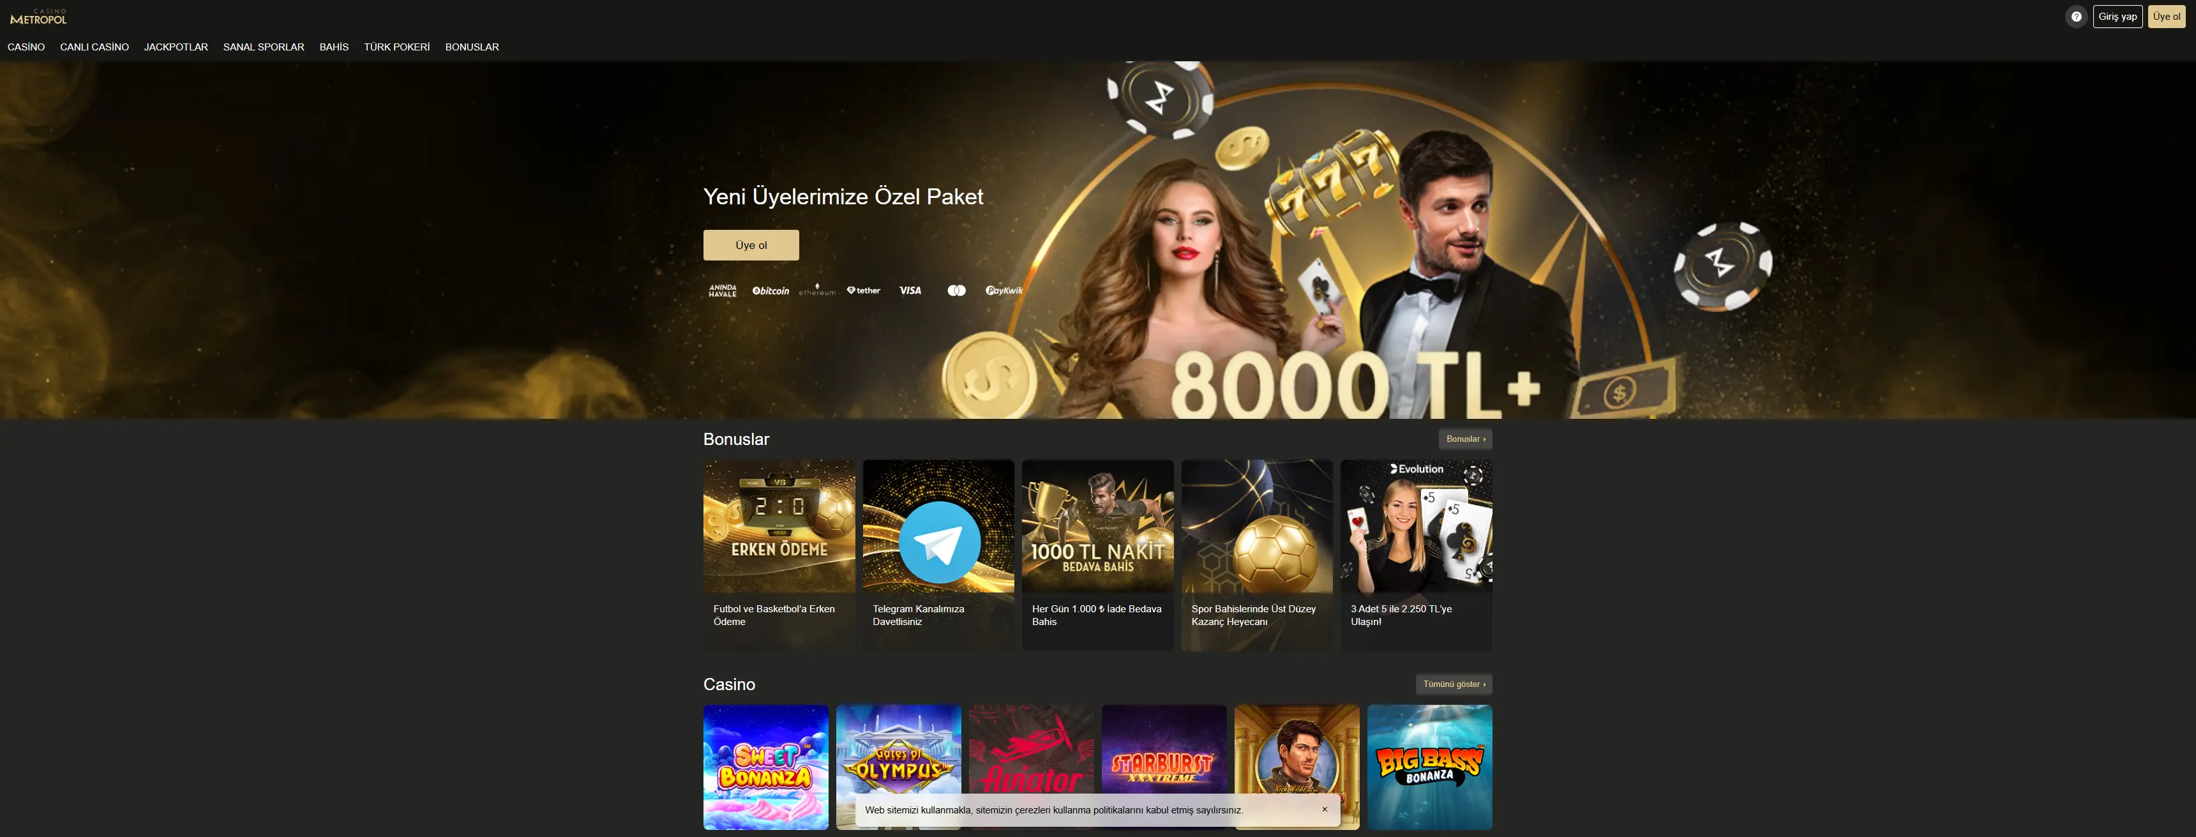Image resolution: width=2196 pixels, height=837 pixels.
Task: Open the CANLI CASİNO menu item
Action: pyautogui.click(x=94, y=47)
